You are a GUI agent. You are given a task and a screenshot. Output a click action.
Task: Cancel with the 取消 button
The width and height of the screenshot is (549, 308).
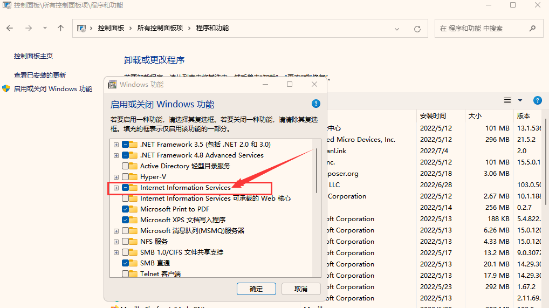coord(301,289)
